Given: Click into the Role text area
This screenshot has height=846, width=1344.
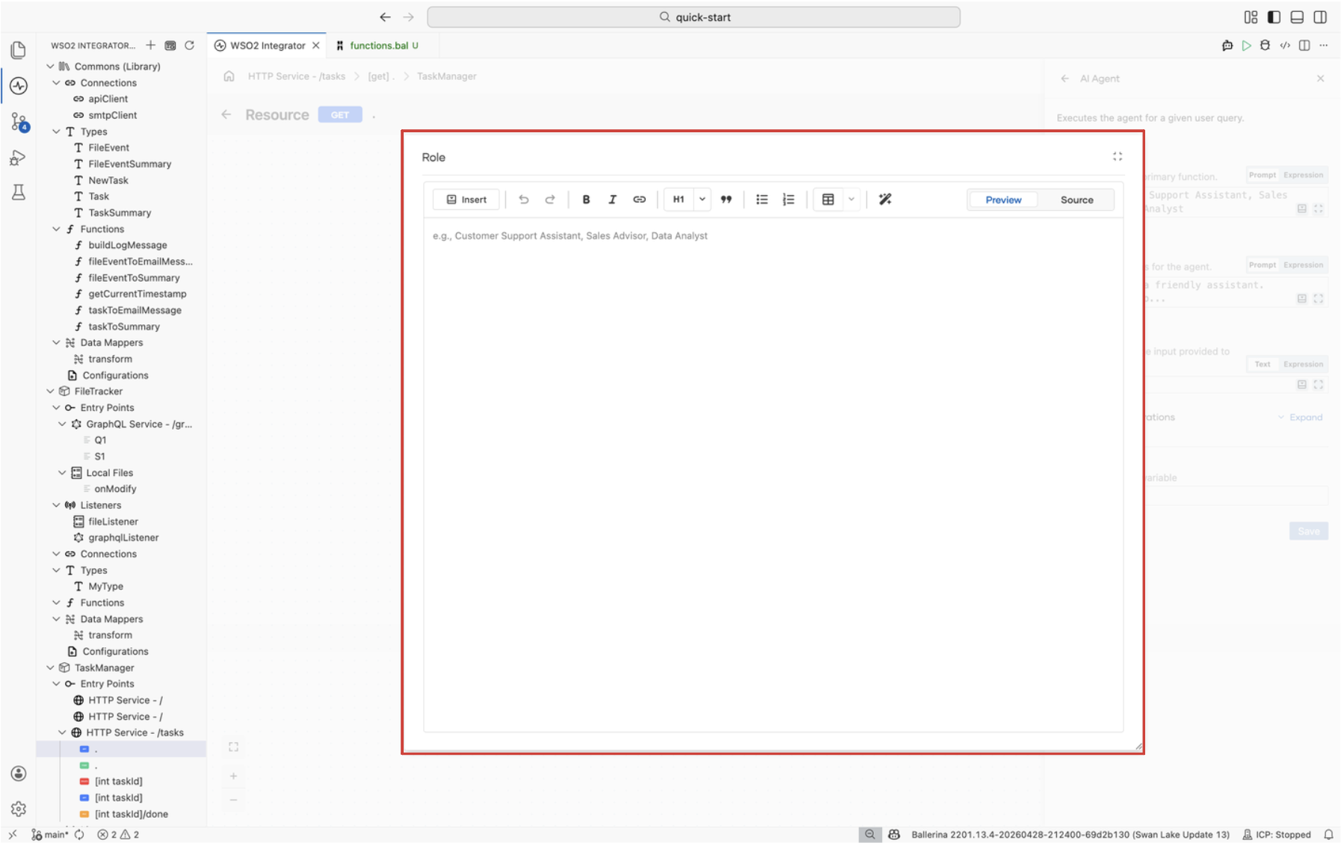Looking at the screenshot, I should click(773, 475).
